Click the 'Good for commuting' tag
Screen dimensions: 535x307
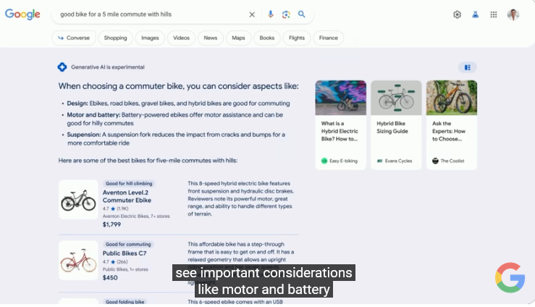pyautogui.click(x=128, y=244)
